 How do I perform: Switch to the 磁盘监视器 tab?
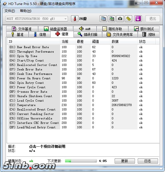point(55,29)
